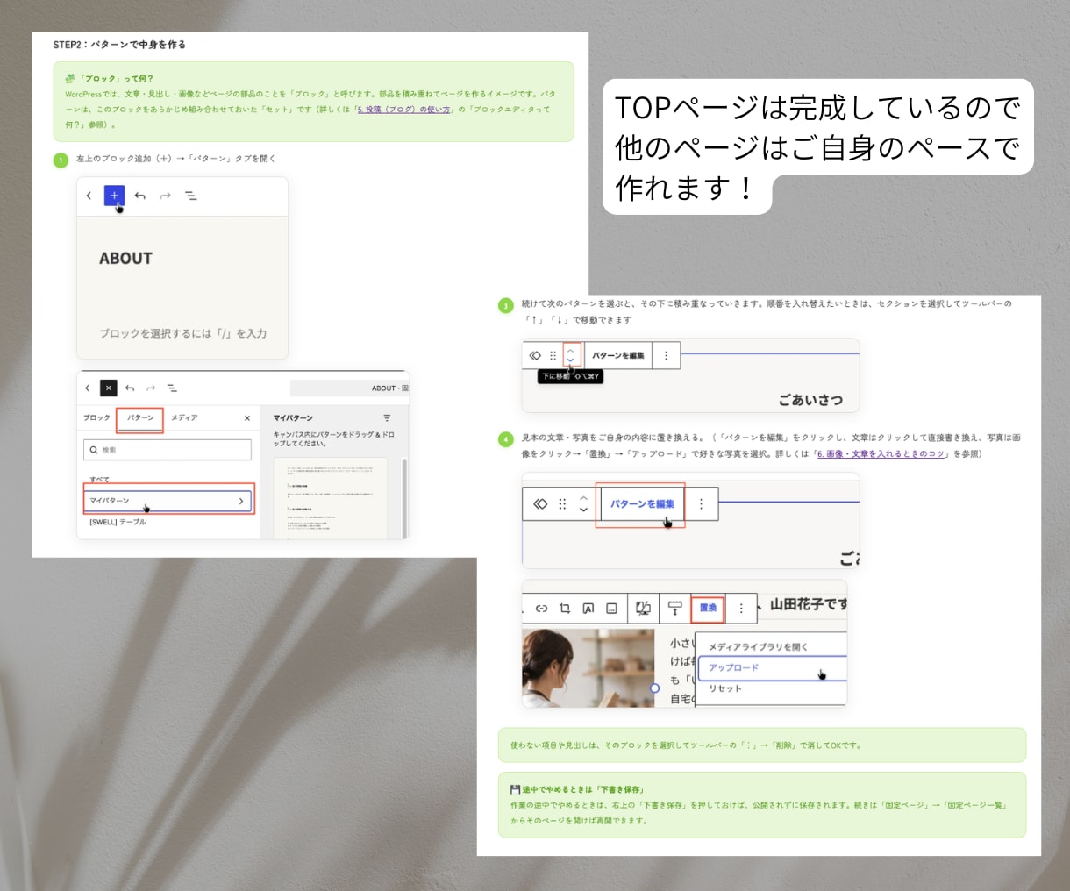The width and height of the screenshot is (1070, 891).
Task: Click the black X inserter toggle button
Action: pyautogui.click(x=108, y=388)
